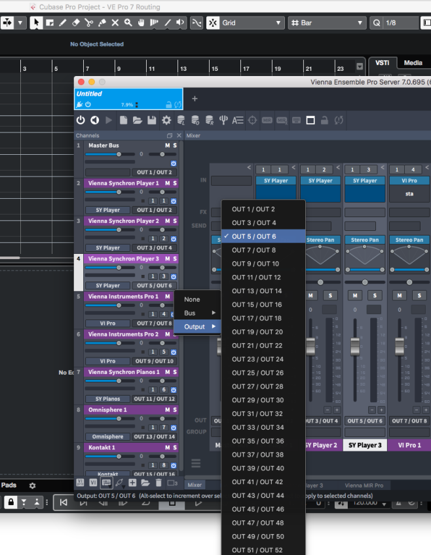Image resolution: width=431 pixels, height=555 pixels.
Task: Open Omnisphere 1 OUT 13 / OUT 14 output selector
Action: [x=155, y=437]
